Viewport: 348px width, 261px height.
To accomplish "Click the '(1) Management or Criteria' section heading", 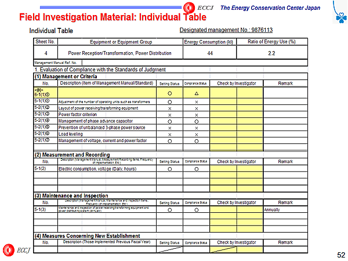I will (x=66, y=77).
